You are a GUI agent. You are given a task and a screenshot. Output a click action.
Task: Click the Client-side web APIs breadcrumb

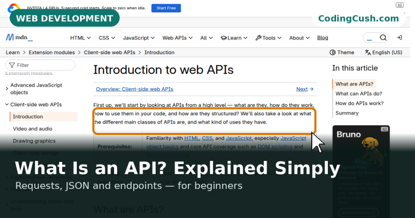coord(109,52)
